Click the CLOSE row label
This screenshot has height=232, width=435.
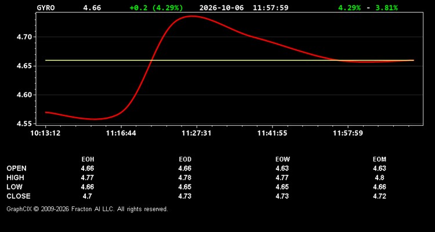pos(19,196)
